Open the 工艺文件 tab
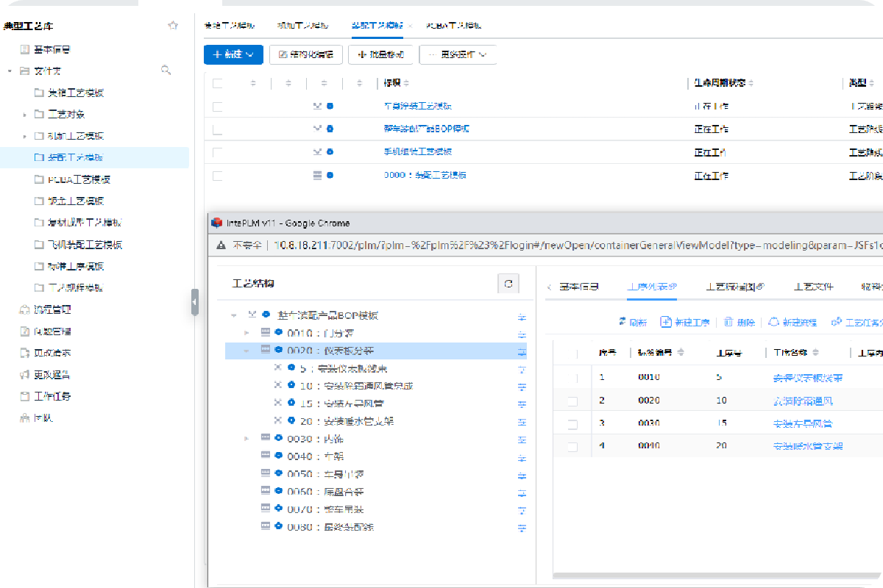 click(813, 287)
